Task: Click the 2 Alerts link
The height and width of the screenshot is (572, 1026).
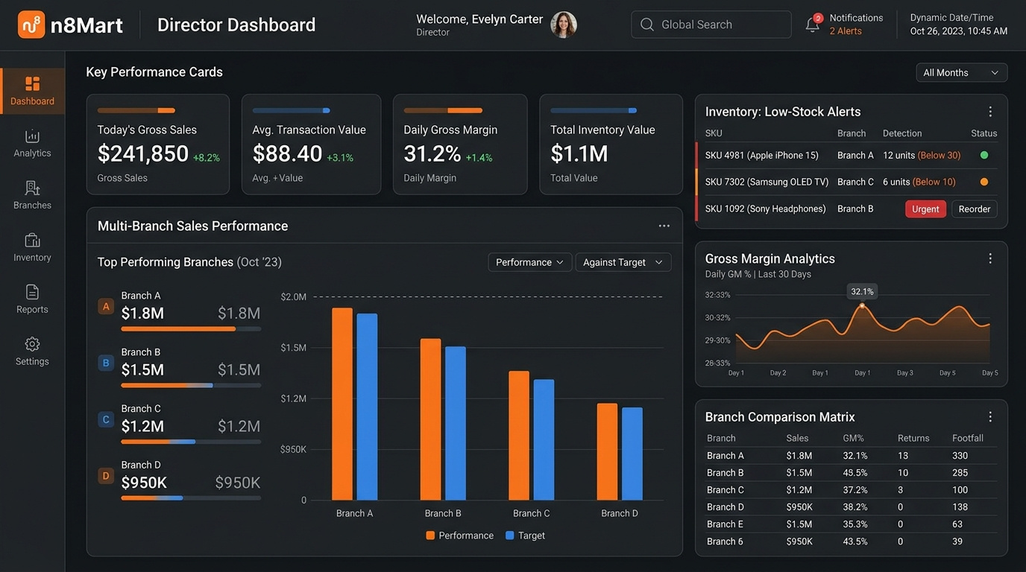Action: pyautogui.click(x=846, y=31)
